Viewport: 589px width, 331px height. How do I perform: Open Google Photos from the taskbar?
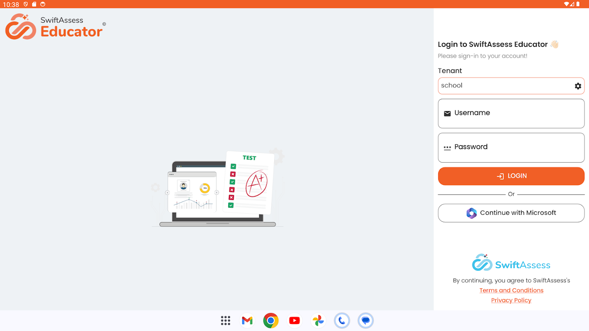click(x=318, y=321)
